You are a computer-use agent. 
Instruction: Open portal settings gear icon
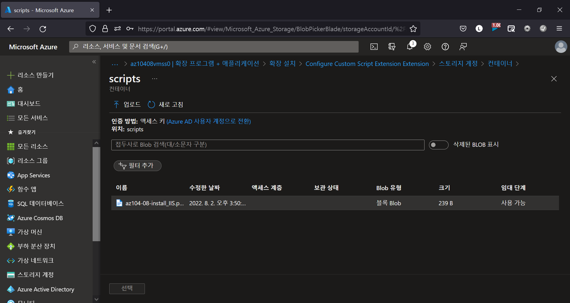click(x=427, y=47)
